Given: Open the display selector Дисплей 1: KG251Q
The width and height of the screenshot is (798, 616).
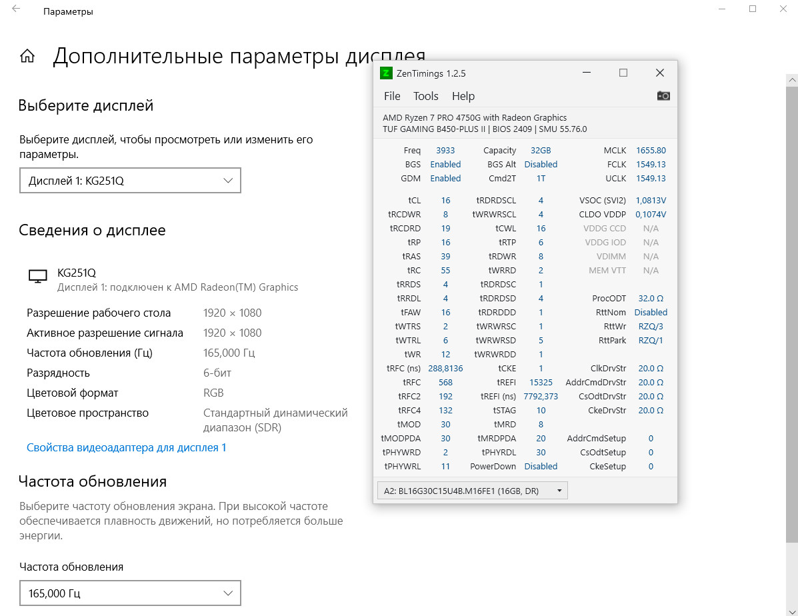Looking at the screenshot, I should pos(130,181).
